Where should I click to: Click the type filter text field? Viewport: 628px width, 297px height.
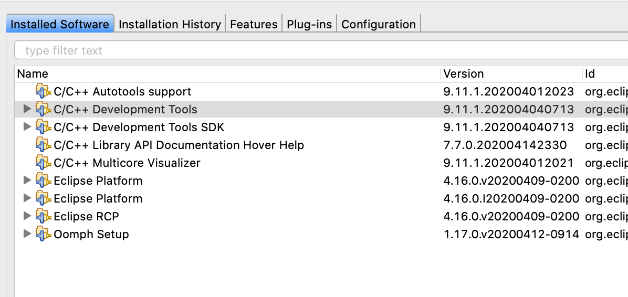pos(315,51)
